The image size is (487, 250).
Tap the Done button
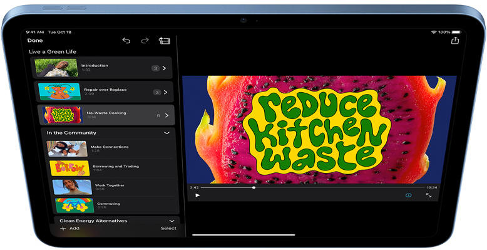point(35,41)
